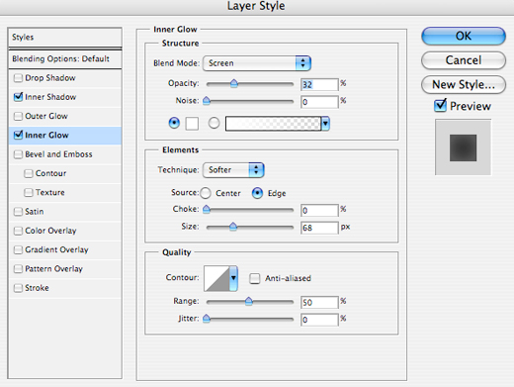Image resolution: width=514 pixels, height=387 pixels.
Task: Open the Contour curve picker thumbnail
Action: 216,278
